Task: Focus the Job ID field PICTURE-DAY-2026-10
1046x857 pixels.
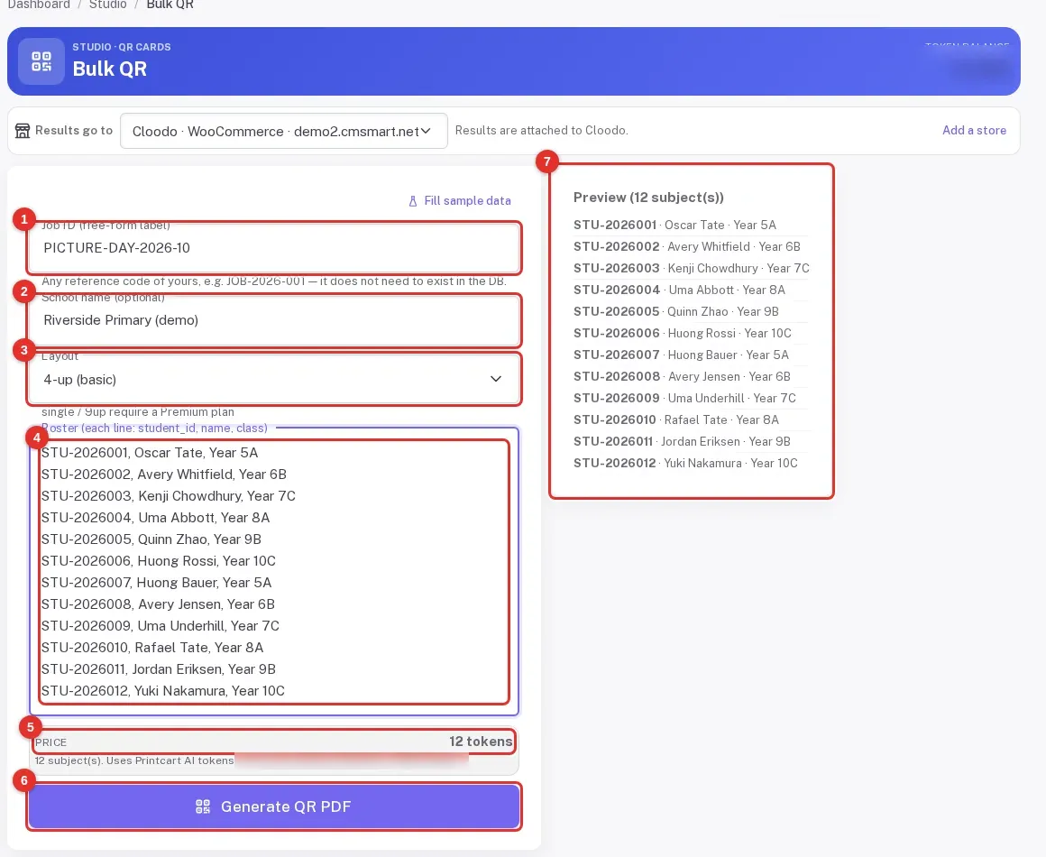Action: pyautogui.click(x=274, y=247)
